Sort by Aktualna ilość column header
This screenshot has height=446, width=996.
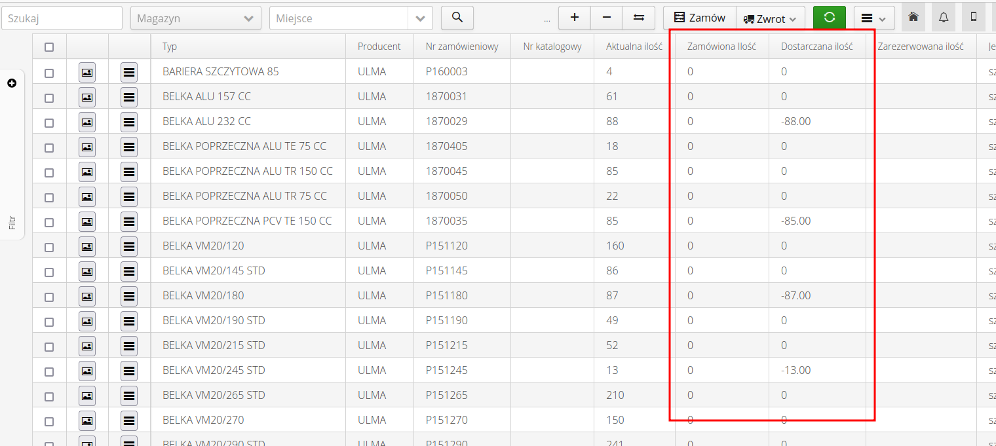coord(634,46)
